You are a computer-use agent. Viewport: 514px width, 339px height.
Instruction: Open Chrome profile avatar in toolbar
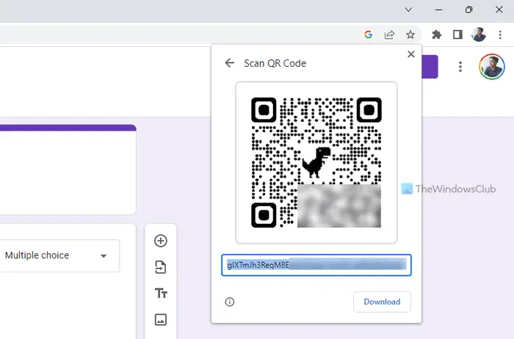[479, 34]
